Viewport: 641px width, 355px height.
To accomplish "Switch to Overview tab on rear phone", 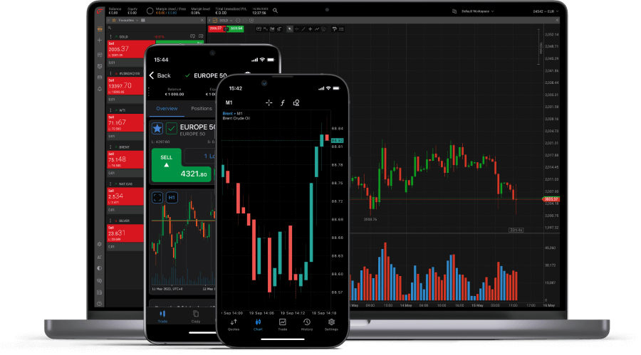I will point(167,109).
